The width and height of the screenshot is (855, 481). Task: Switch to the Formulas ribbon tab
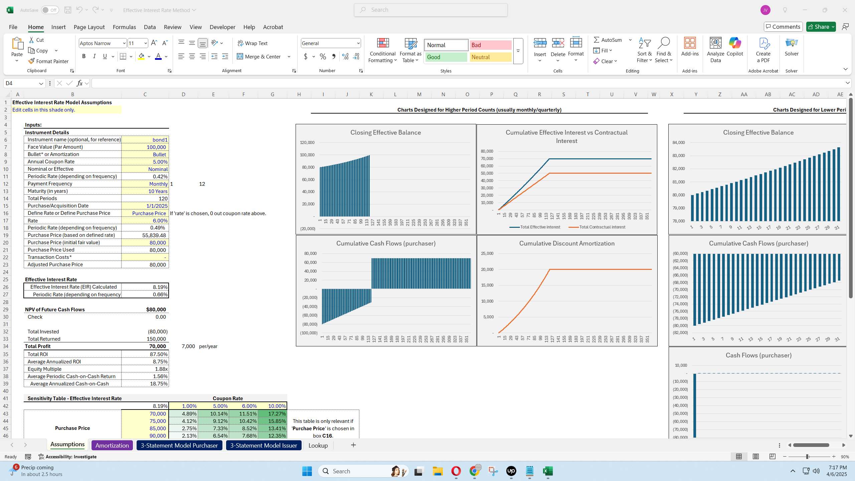click(x=124, y=27)
